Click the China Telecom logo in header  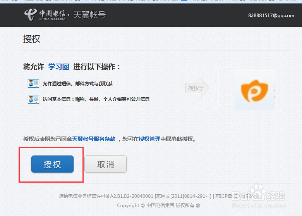45,15
